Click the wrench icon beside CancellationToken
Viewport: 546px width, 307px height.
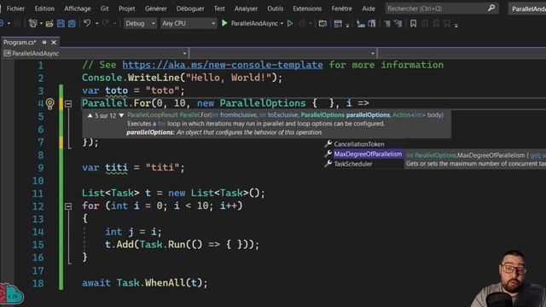(328, 144)
